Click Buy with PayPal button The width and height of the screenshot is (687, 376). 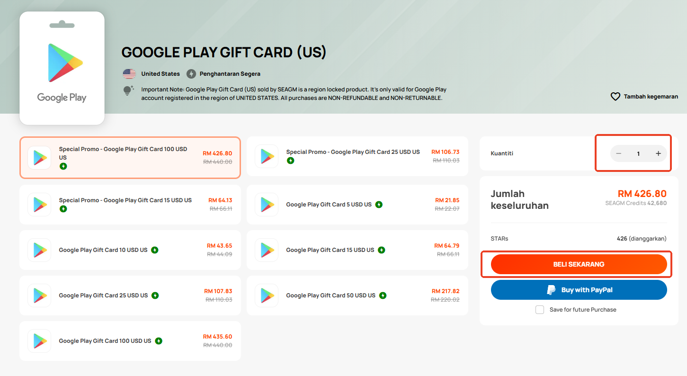(x=579, y=290)
